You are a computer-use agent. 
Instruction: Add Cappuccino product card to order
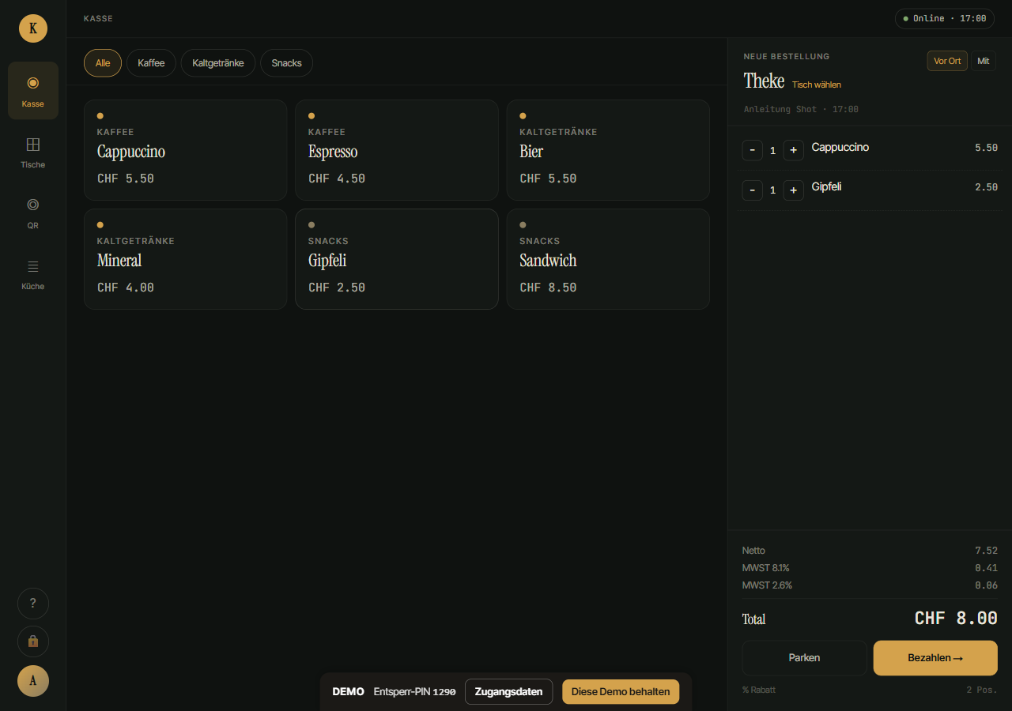[185, 150]
